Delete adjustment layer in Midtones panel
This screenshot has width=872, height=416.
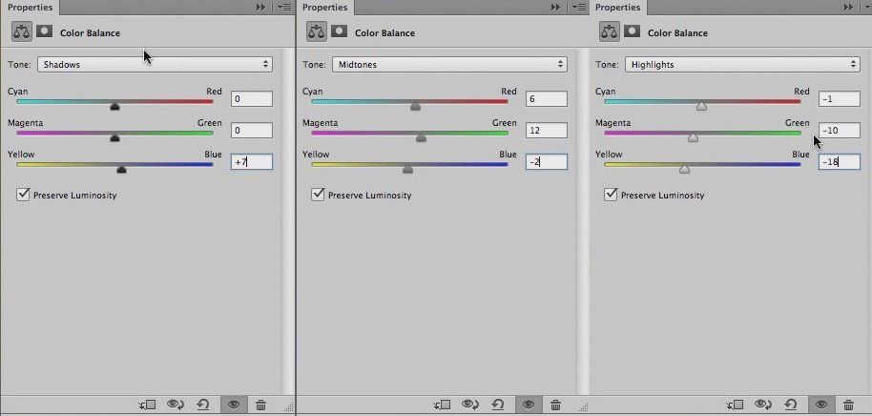pos(555,405)
